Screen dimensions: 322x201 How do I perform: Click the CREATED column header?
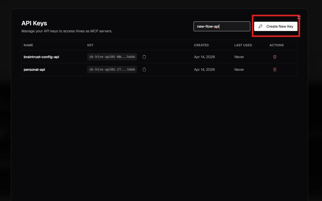point(201,45)
